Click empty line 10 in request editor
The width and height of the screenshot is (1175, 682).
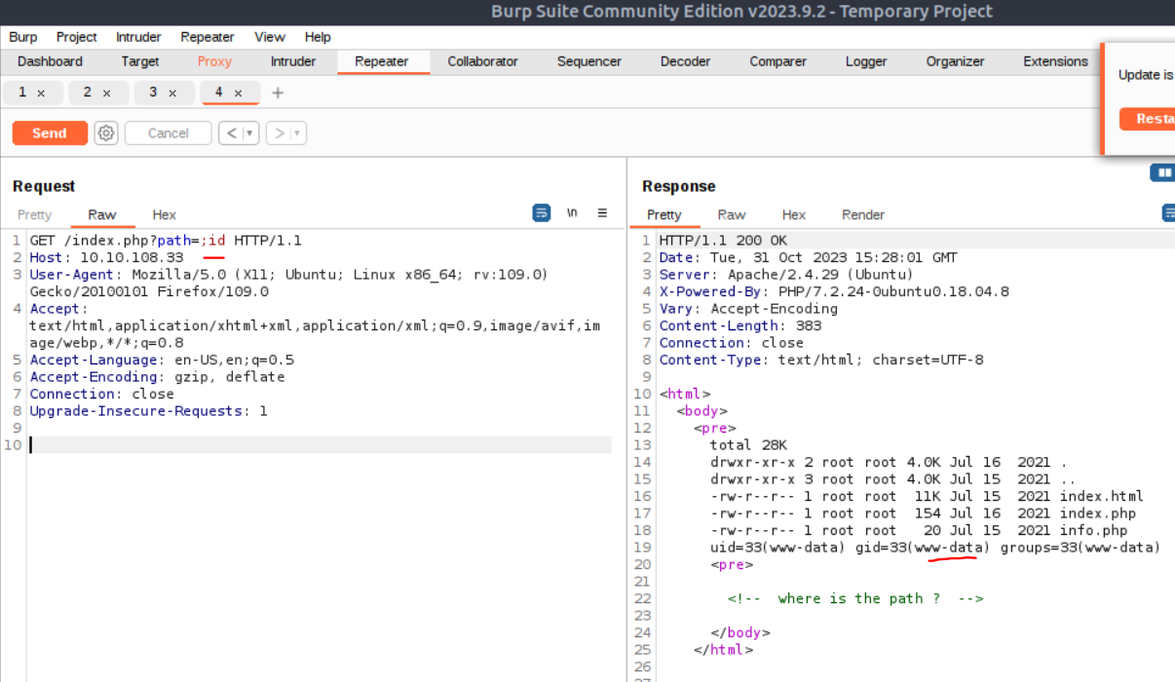[x=320, y=445]
